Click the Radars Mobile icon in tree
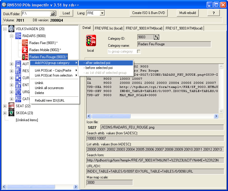Screen dimensions: 228x191 (25, 50)
